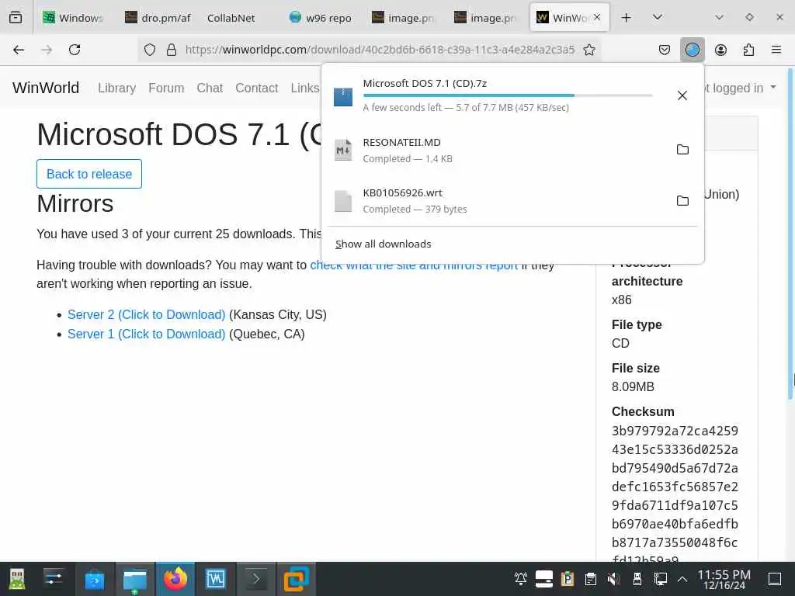Show RESONATEII.MD in its folder
Screen dimensions: 795x596
(683, 150)
